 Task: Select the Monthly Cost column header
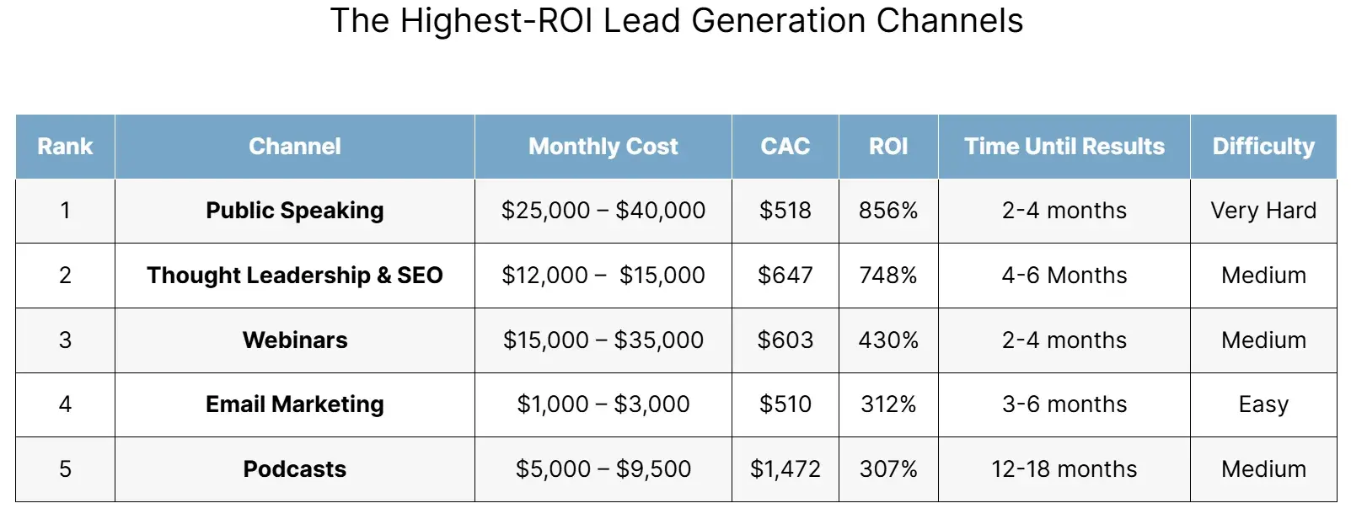603,147
